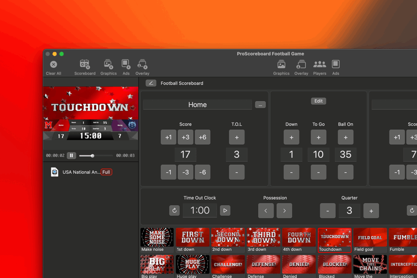Select the Field goal graphic thumbnail
This screenshot has height=278, width=417.
click(x=370, y=238)
